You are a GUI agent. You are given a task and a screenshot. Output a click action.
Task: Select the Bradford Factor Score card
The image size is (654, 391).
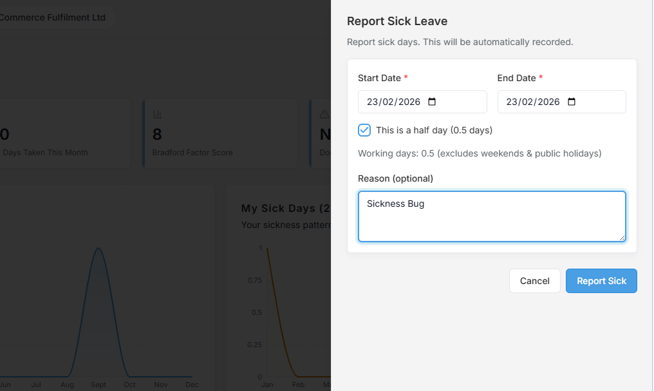pyautogui.click(x=219, y=134)
